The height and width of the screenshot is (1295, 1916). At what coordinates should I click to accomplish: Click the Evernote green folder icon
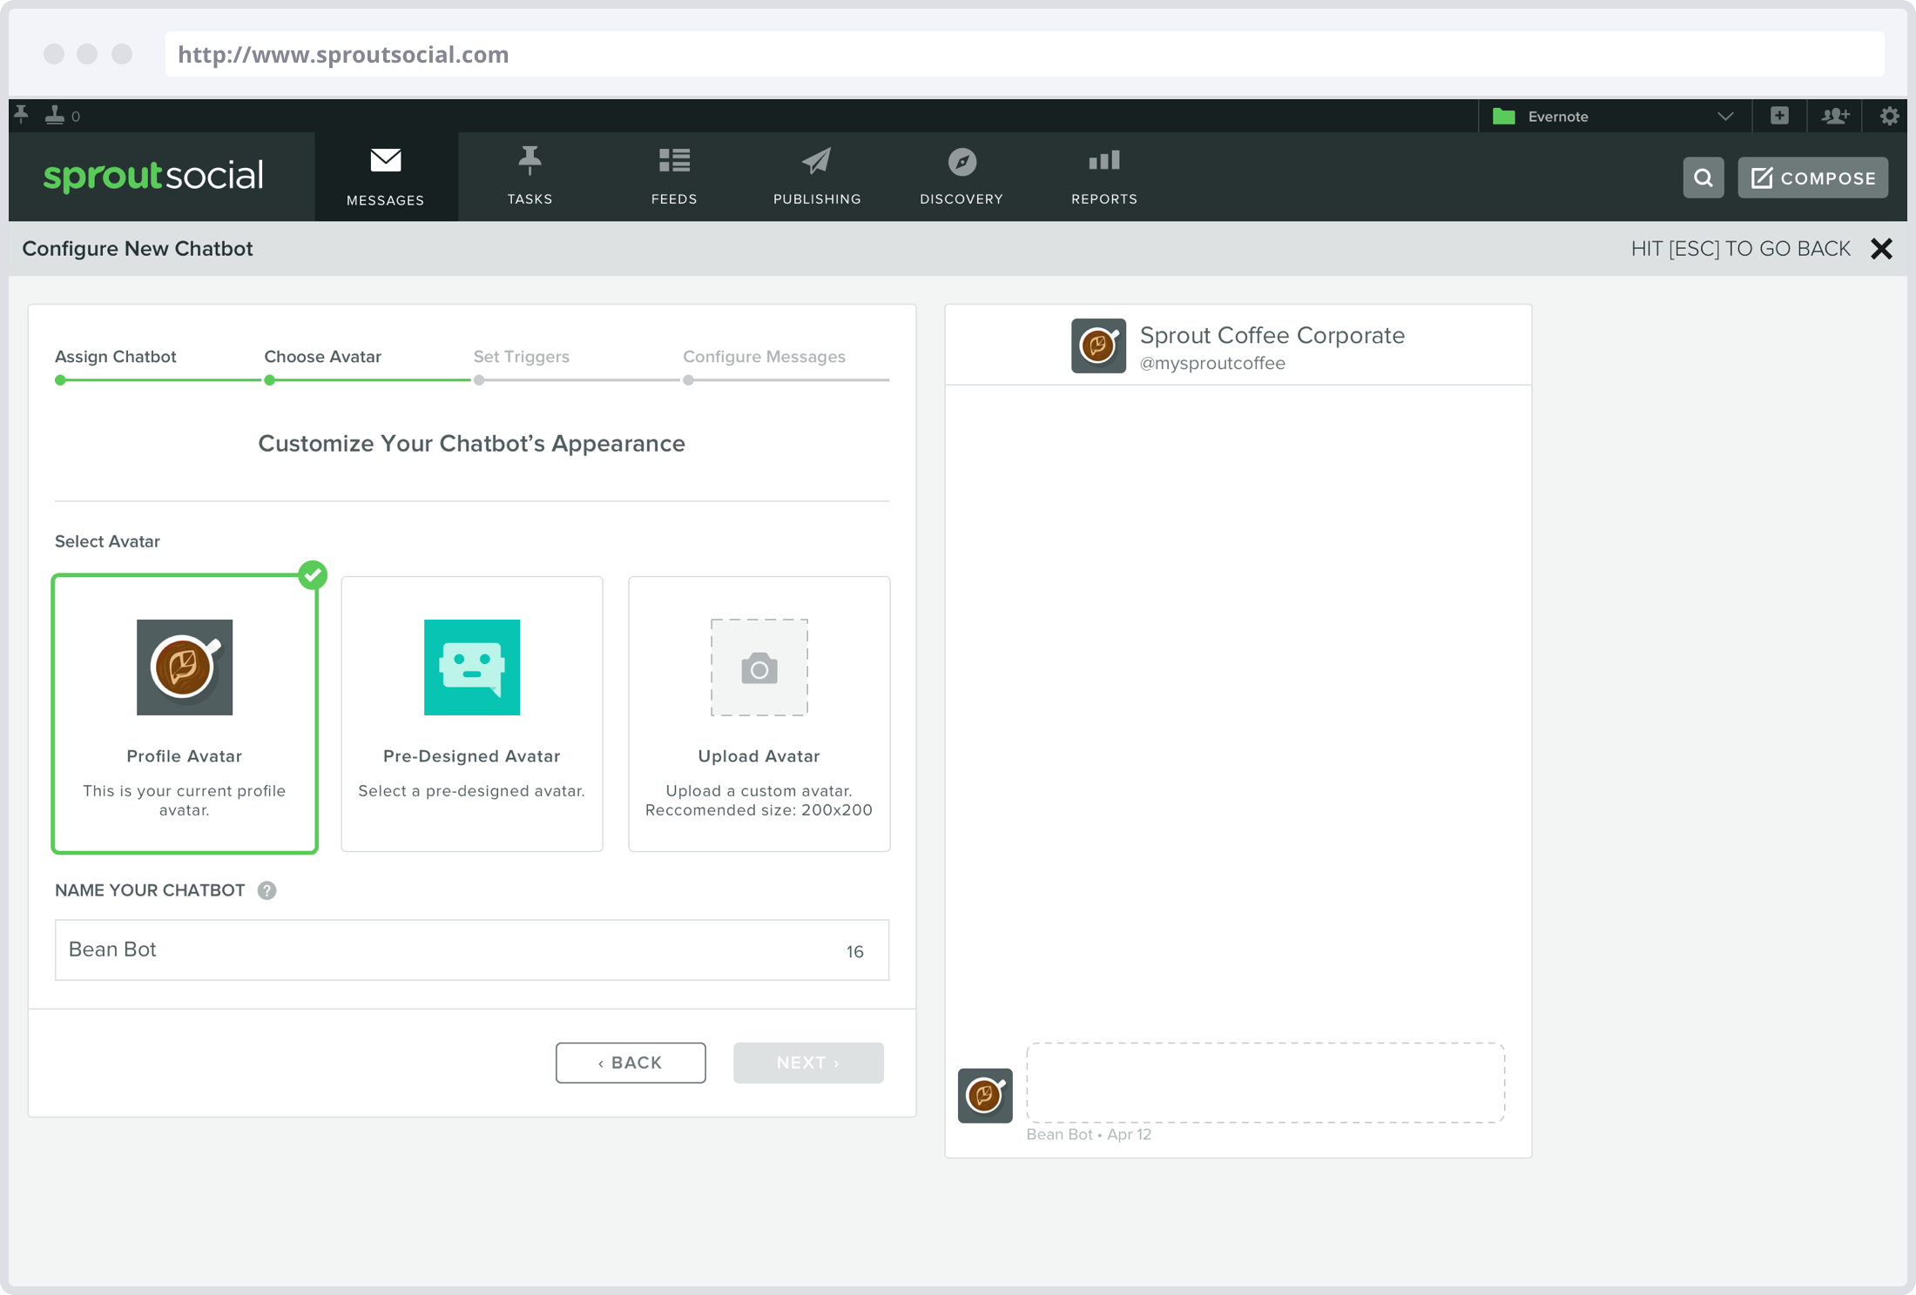coord(1504,117)
